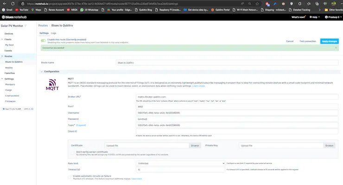Image resolution: width=343 pixels, height=185 pixels.
Task: Click the star favorite icon in address bar
Action: tap(257, 4)
